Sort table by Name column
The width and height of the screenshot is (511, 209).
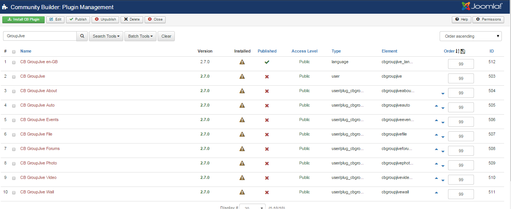[x=26, y=51]
